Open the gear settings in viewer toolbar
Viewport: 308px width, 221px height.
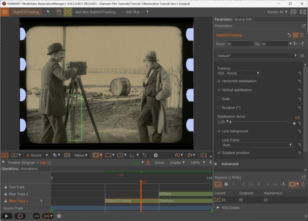coord(156,155)
